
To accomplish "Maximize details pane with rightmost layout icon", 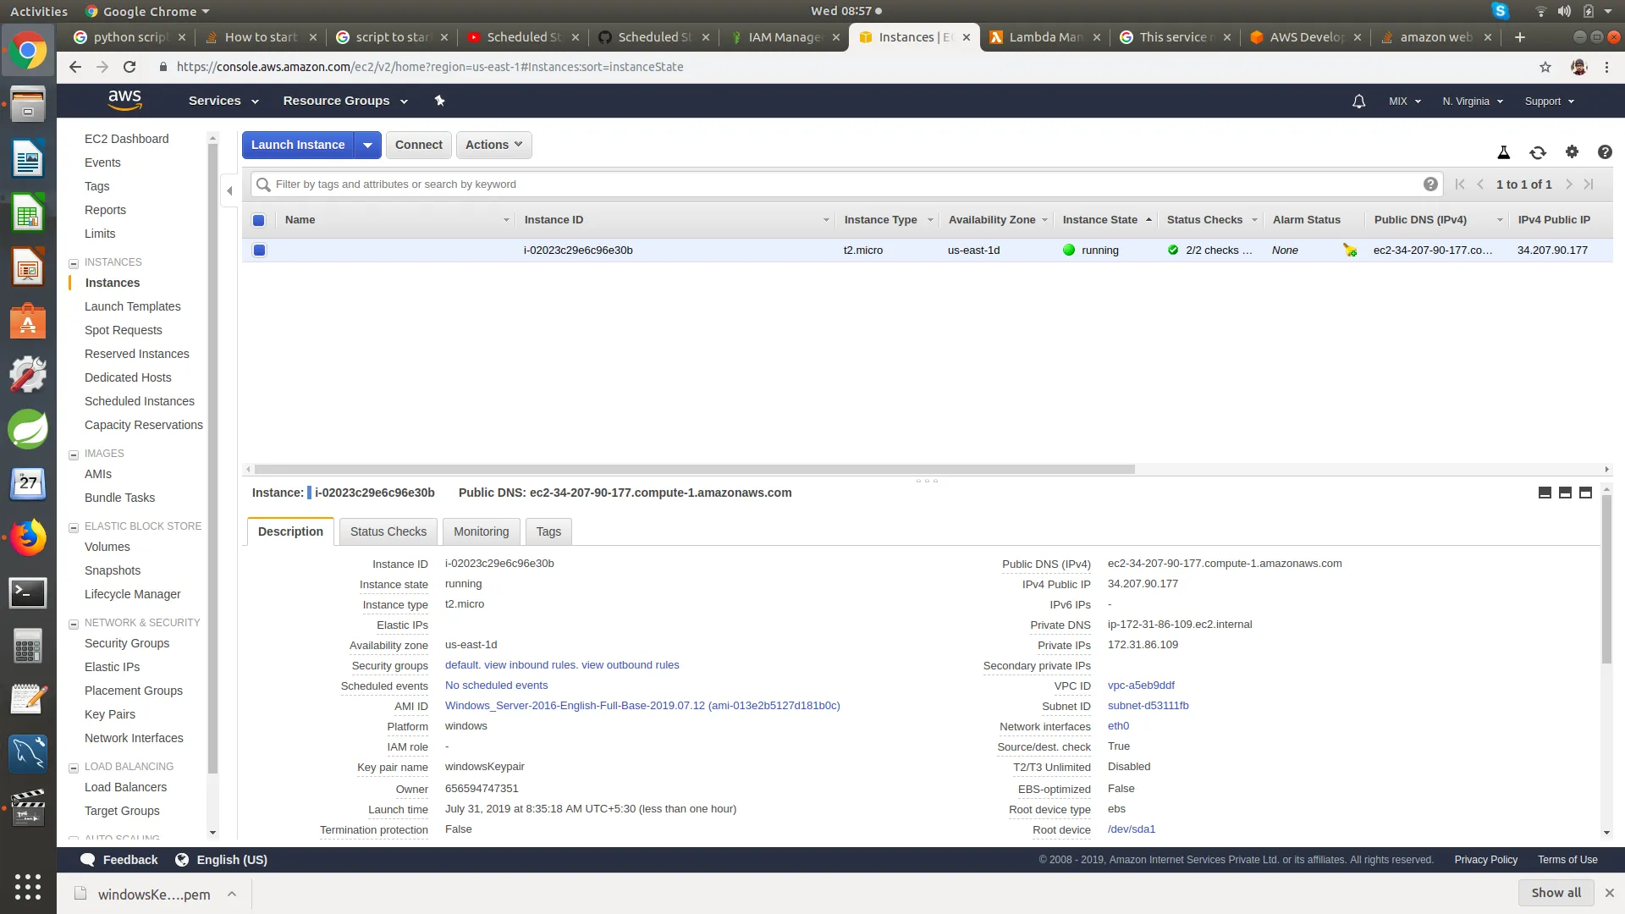I will click(1586, 493).
